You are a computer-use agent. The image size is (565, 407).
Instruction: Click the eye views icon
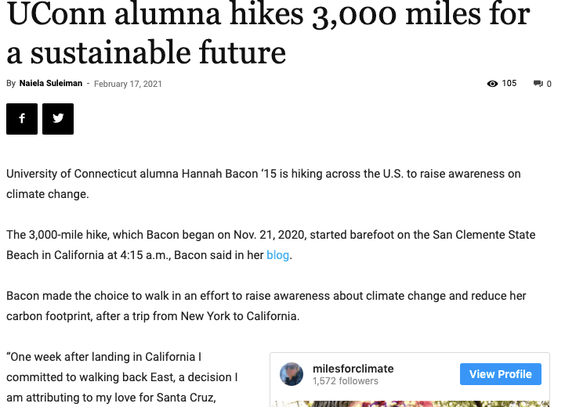pyautogui.click(x=492, y=84)
